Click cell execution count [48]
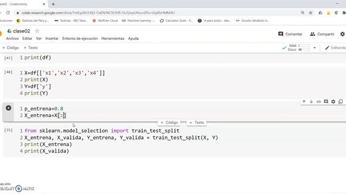Screen dimensions: 346x194 [9, 72]
